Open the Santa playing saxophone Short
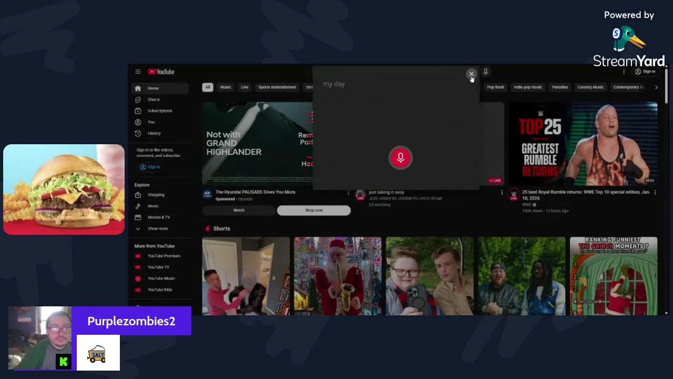 pyautogui.click(x=338, y=276)
